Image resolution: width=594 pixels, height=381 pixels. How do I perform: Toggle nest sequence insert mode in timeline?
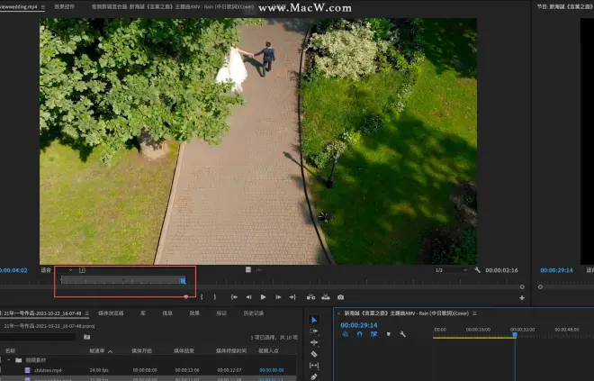[x=345, y=334]
